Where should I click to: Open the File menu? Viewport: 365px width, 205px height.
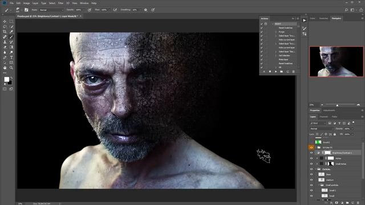pyautogui.click(x=11, y=3)
